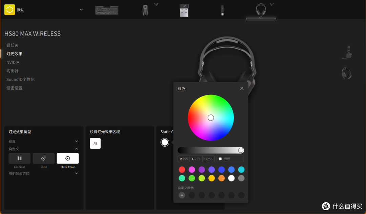Pick the red preset color swatch

coord(182,170)
